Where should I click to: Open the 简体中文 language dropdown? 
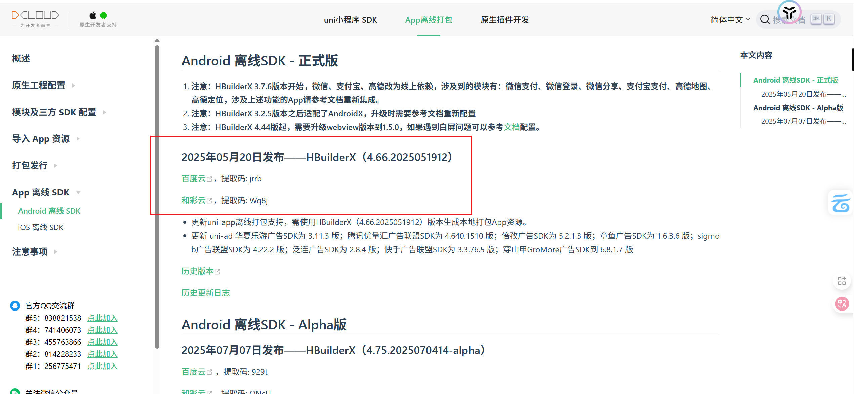pyautogui.click(x=730, y=20)
